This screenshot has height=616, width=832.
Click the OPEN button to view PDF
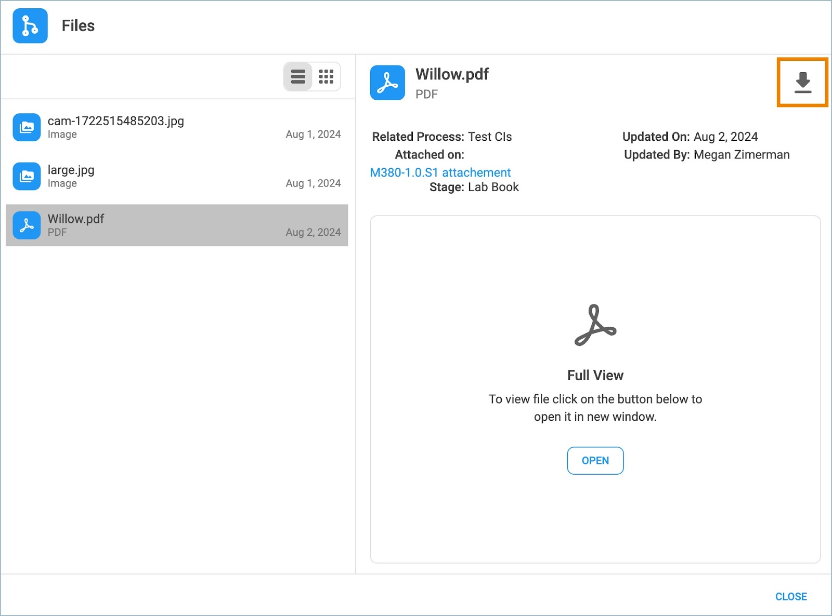click(595, 461)
